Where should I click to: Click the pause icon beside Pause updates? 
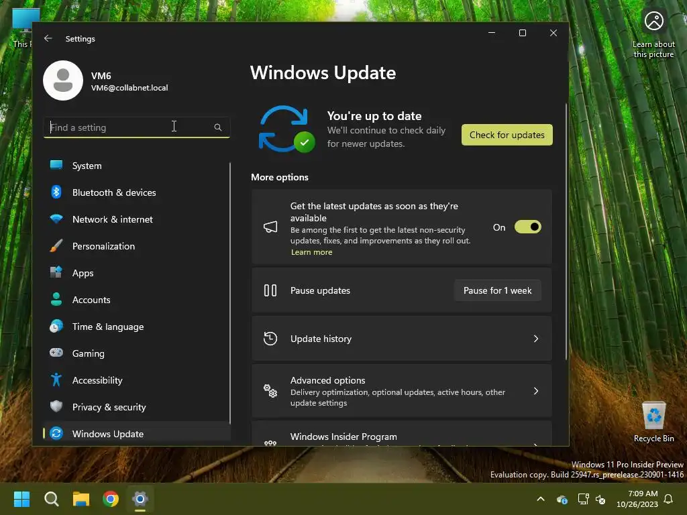click(x=270, y=290)
